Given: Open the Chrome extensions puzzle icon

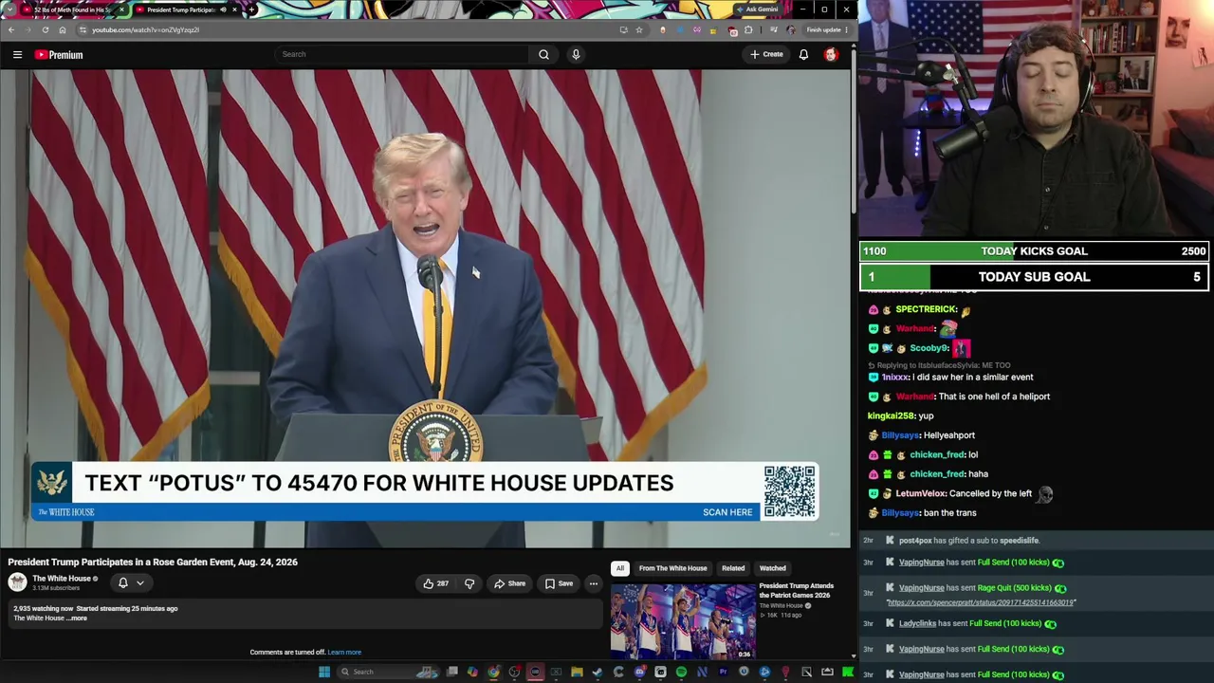Looking at the screenshot, I should (748, 29).
